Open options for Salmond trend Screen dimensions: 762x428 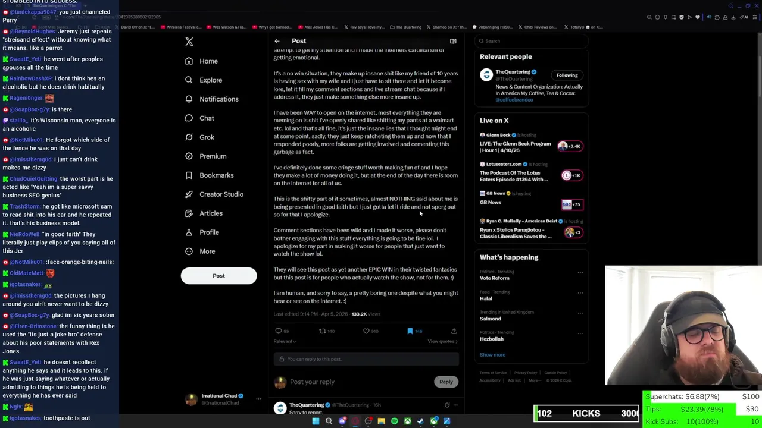coord(580,313)
